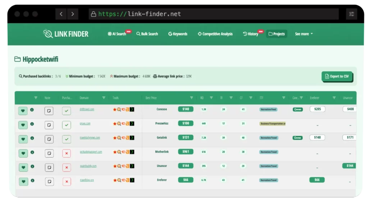
Task: Toggle purchased checkmark for Conexoo row
Action: pos(66,111)
